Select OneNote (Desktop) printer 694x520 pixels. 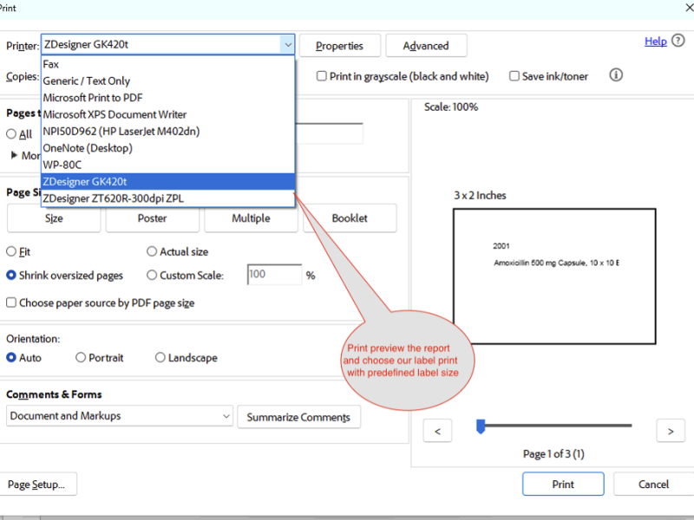pyautogui.click(x=167, y=148)
